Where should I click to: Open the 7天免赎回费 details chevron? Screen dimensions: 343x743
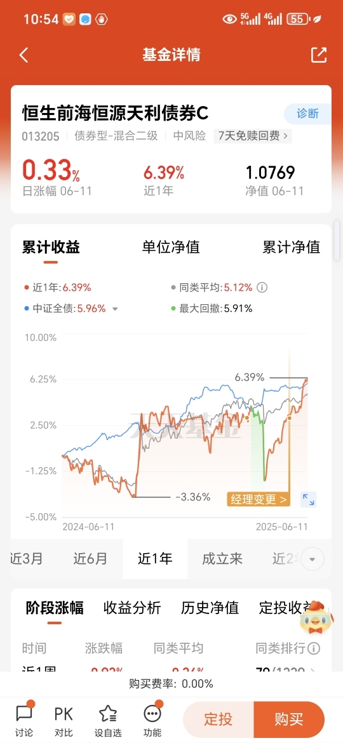coord(286,136)
